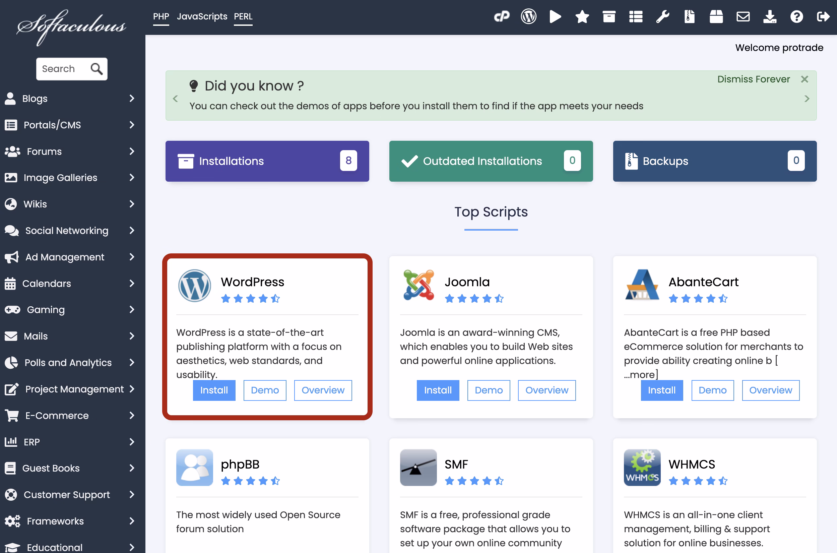Open the Installations panel

pos(267,161)
